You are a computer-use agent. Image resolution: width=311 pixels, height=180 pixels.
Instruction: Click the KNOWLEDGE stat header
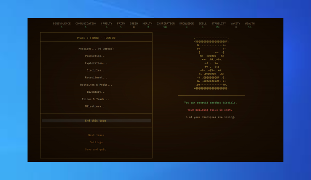(x=186, y=23)
